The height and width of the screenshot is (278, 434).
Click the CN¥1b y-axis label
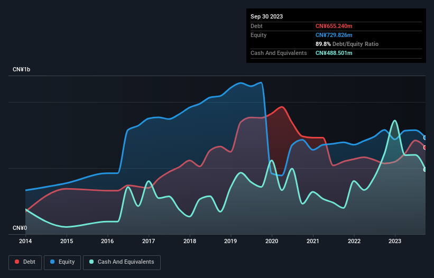point(21,69)
